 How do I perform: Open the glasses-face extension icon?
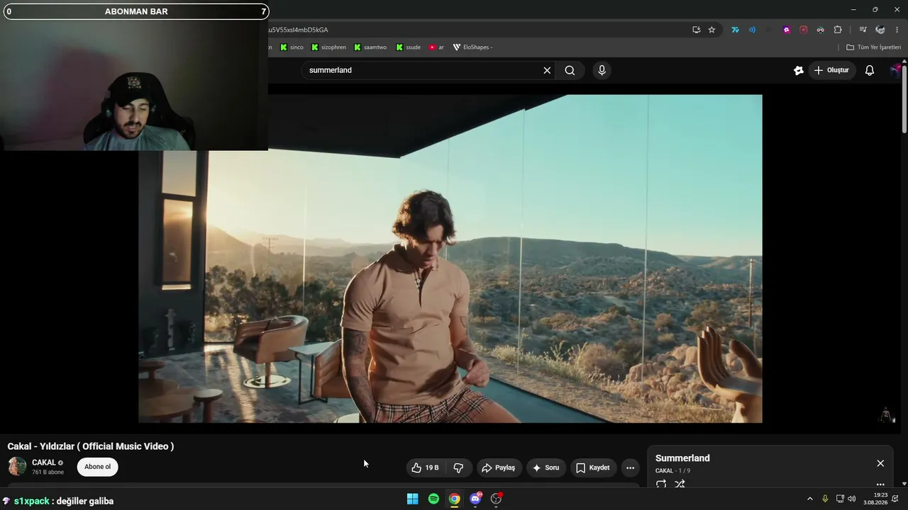point(820,30)
